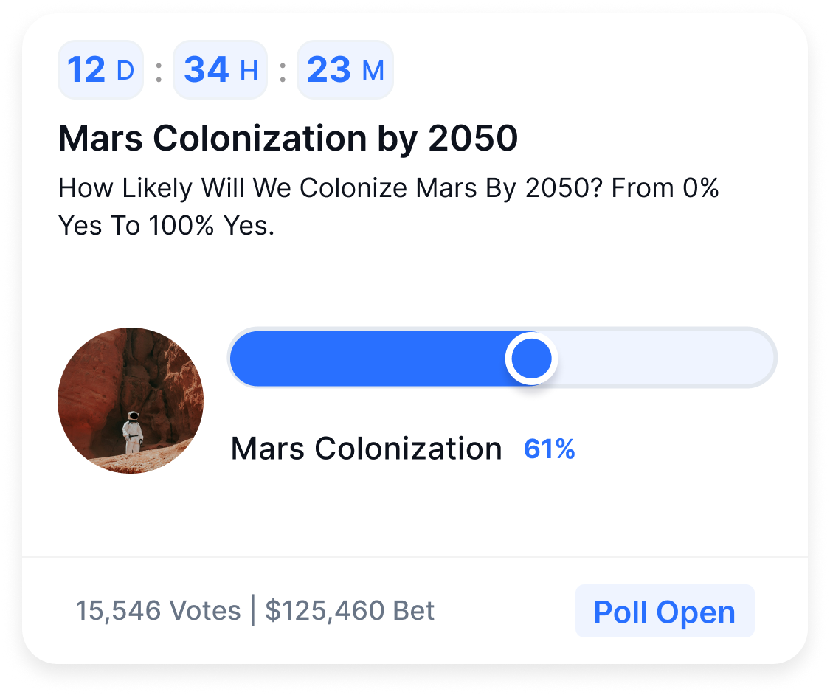
Task: Click the "Yes To 100% Yes." description line
Action: pos(166,226)
